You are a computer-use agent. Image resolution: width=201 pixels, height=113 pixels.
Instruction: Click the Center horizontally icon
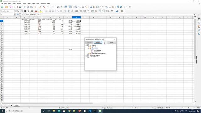click(50, 11)
